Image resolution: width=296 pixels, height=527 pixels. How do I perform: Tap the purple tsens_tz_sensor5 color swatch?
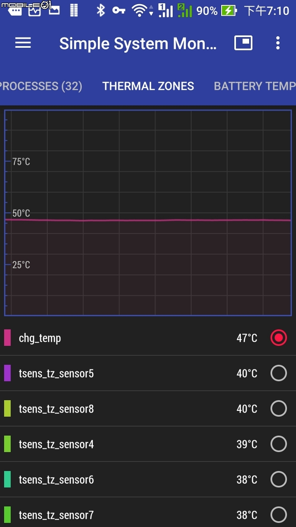point(7,373)
